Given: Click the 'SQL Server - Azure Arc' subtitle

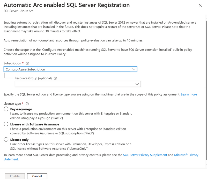Looking at the screenshot, I should click(x=18, y=11).
